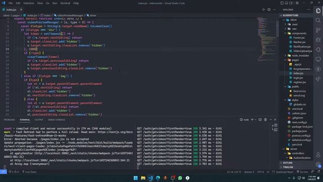Screen dimensions: 323x182
Task: Change the JavaScript React language mode
Action: tap(284, 172)
